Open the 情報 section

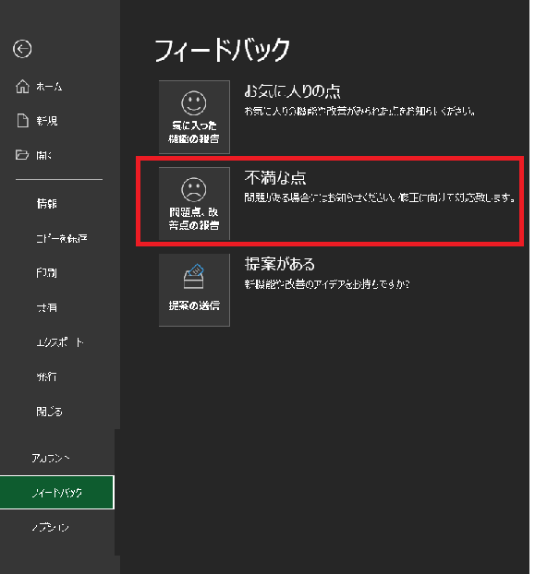tap(47, 204)
